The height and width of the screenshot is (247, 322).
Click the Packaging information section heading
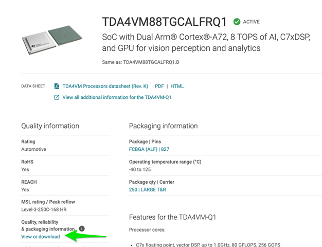click(163, 126)
